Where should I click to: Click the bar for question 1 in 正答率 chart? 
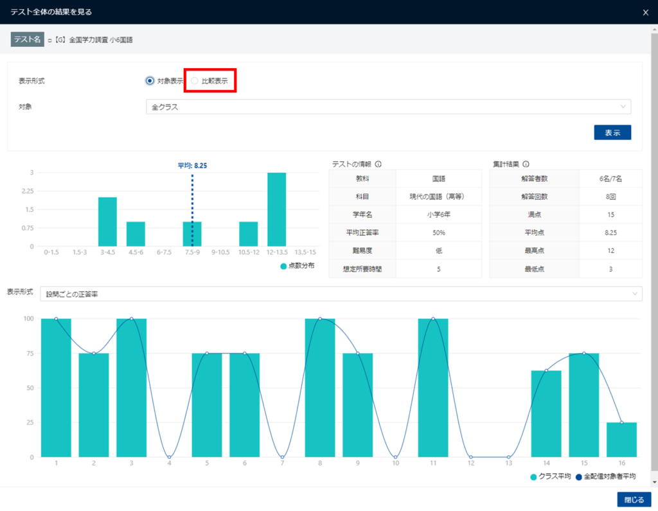(57, 388)
